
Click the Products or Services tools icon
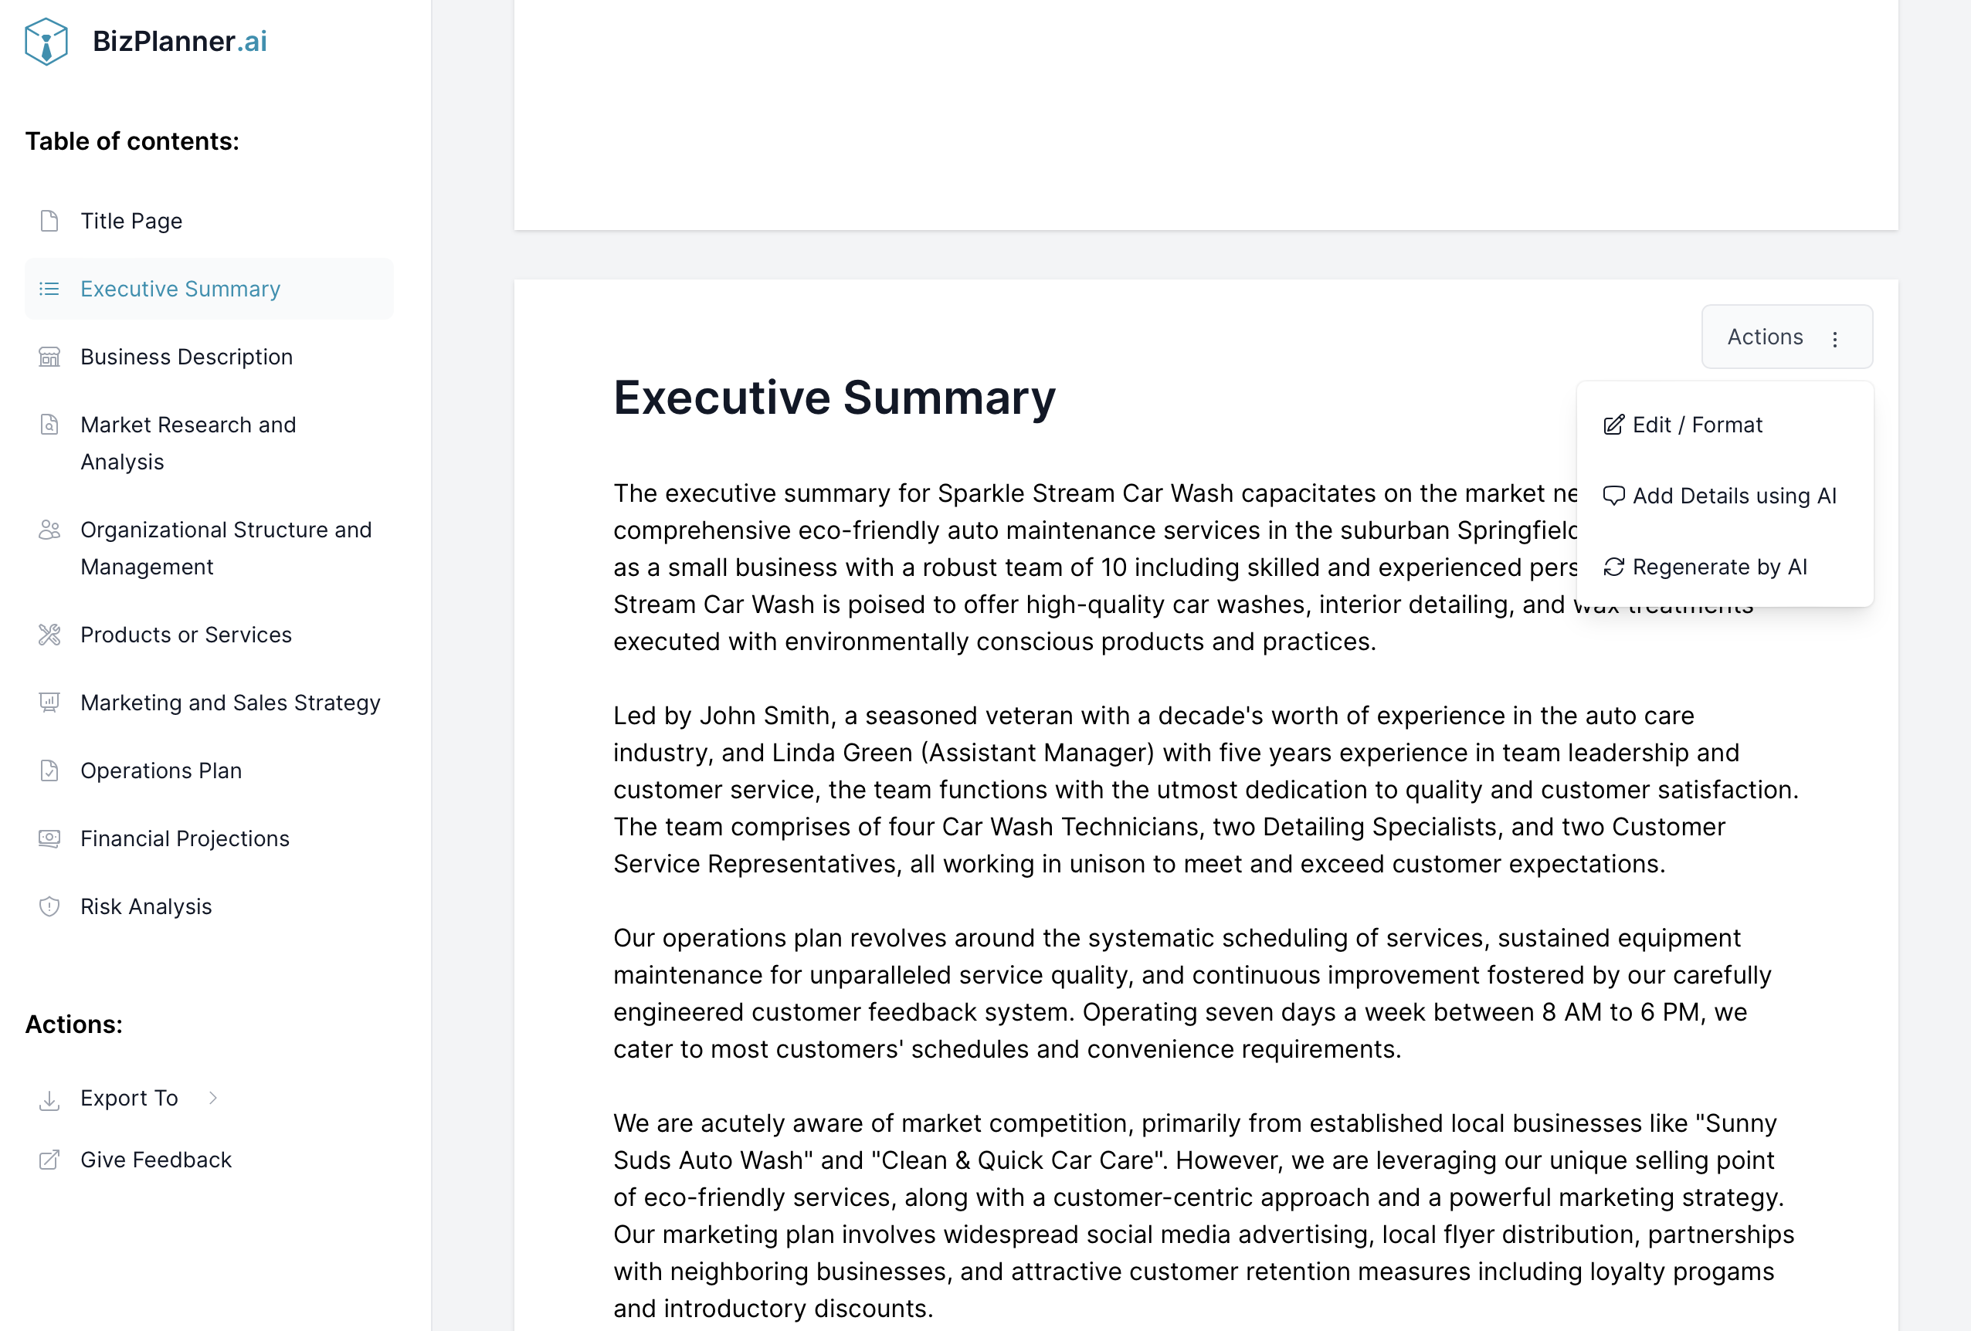pyautogui.click(x=49, y=635)
